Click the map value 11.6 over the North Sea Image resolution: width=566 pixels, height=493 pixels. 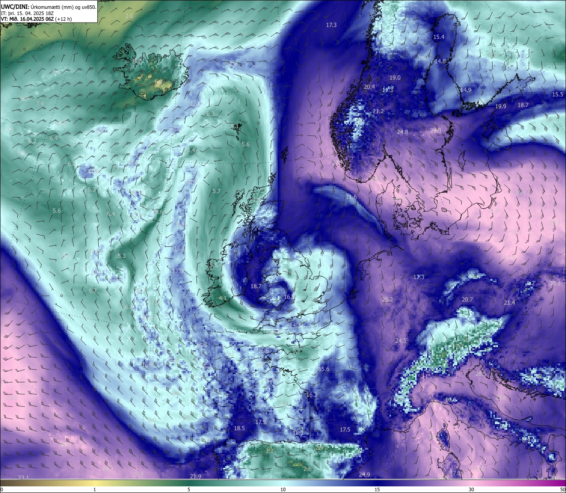[x=351, y=197]
